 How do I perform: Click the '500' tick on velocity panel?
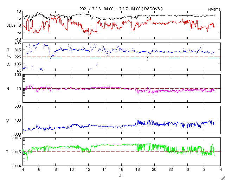coord(18,106)
